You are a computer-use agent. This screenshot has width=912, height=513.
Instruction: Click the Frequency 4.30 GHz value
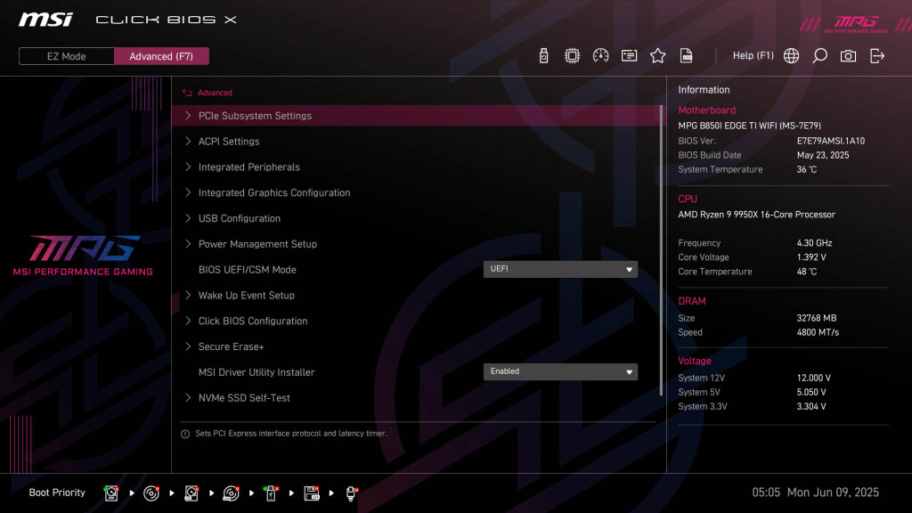814,243
